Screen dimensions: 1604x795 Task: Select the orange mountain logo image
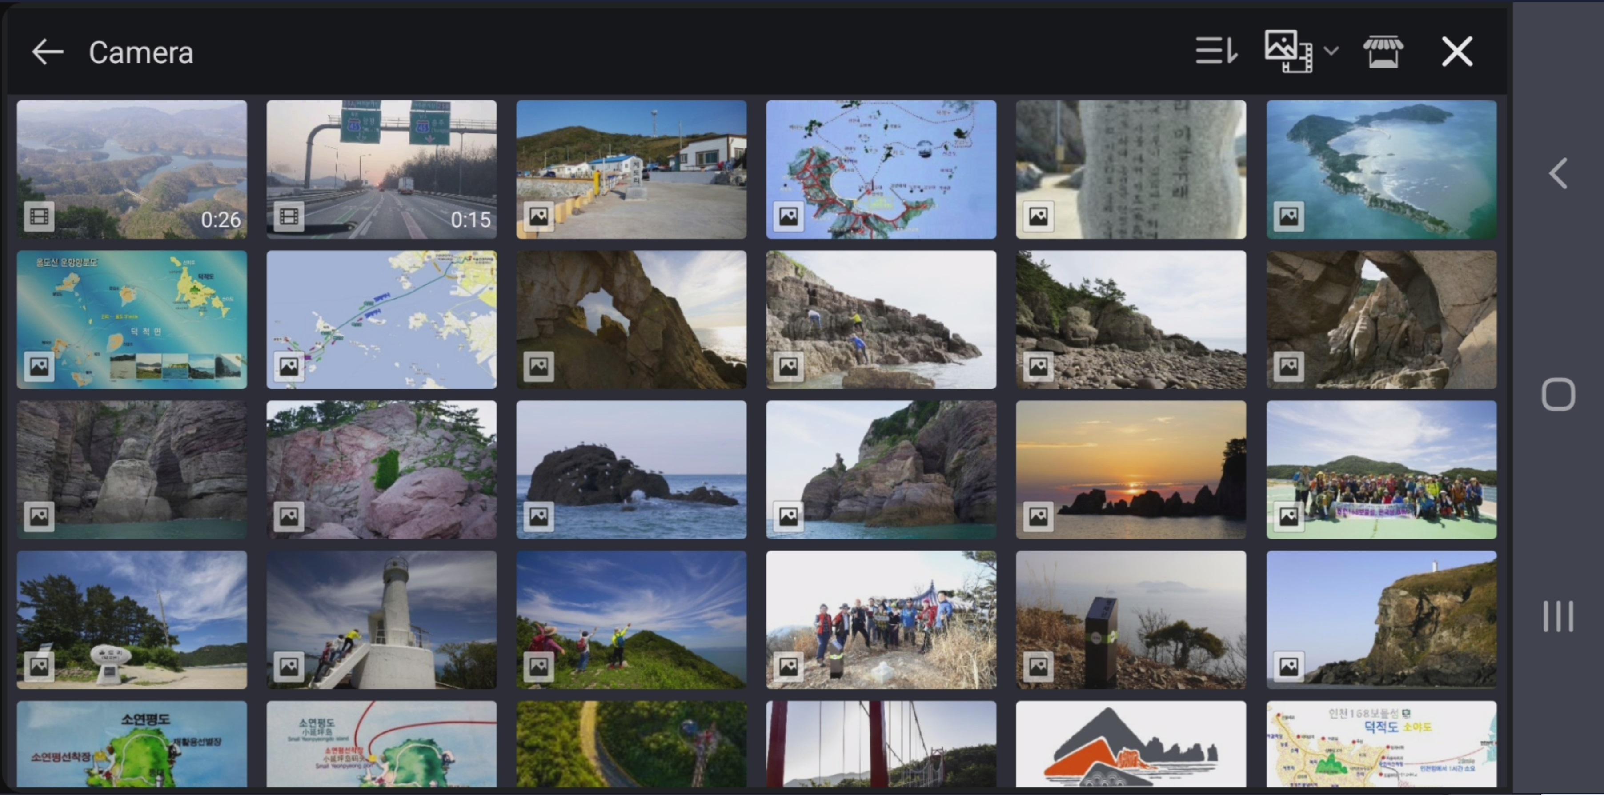coord(1131,744)
